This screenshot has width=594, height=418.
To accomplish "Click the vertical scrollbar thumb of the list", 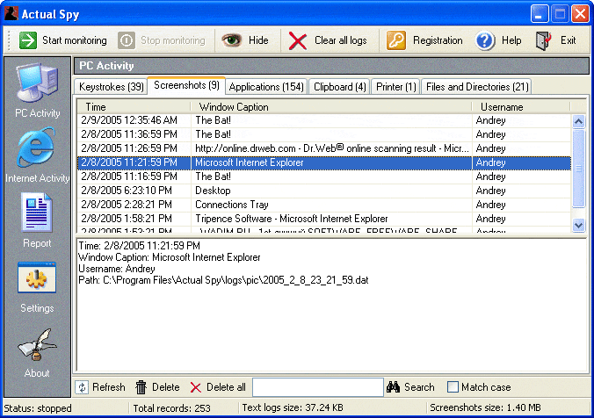I will (578, 169).
